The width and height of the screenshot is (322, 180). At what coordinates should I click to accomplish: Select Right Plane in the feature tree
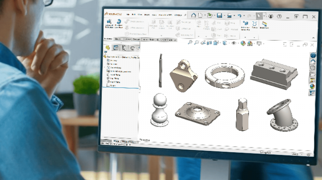tap(113, 82)
